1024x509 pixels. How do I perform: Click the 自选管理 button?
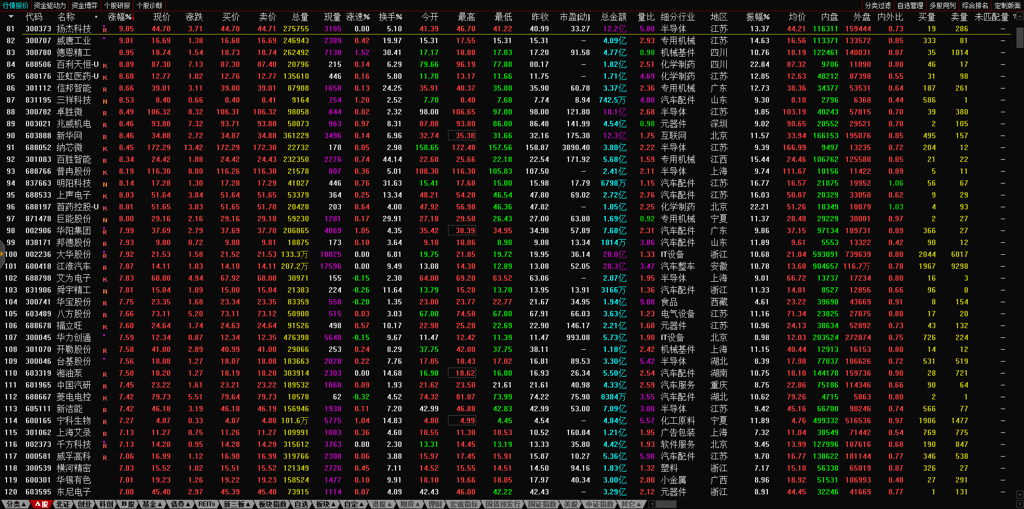click(910, 5)
